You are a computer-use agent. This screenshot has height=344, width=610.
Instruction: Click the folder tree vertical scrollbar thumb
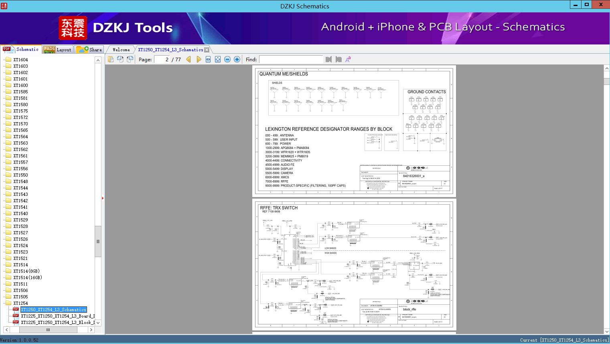coord(98,241)
